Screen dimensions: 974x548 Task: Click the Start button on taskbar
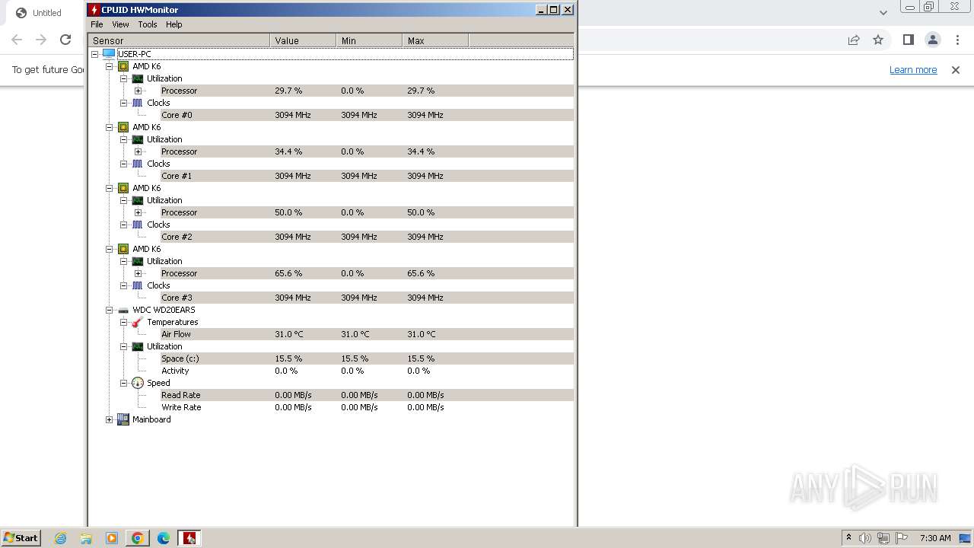click(x=21, y=537)
